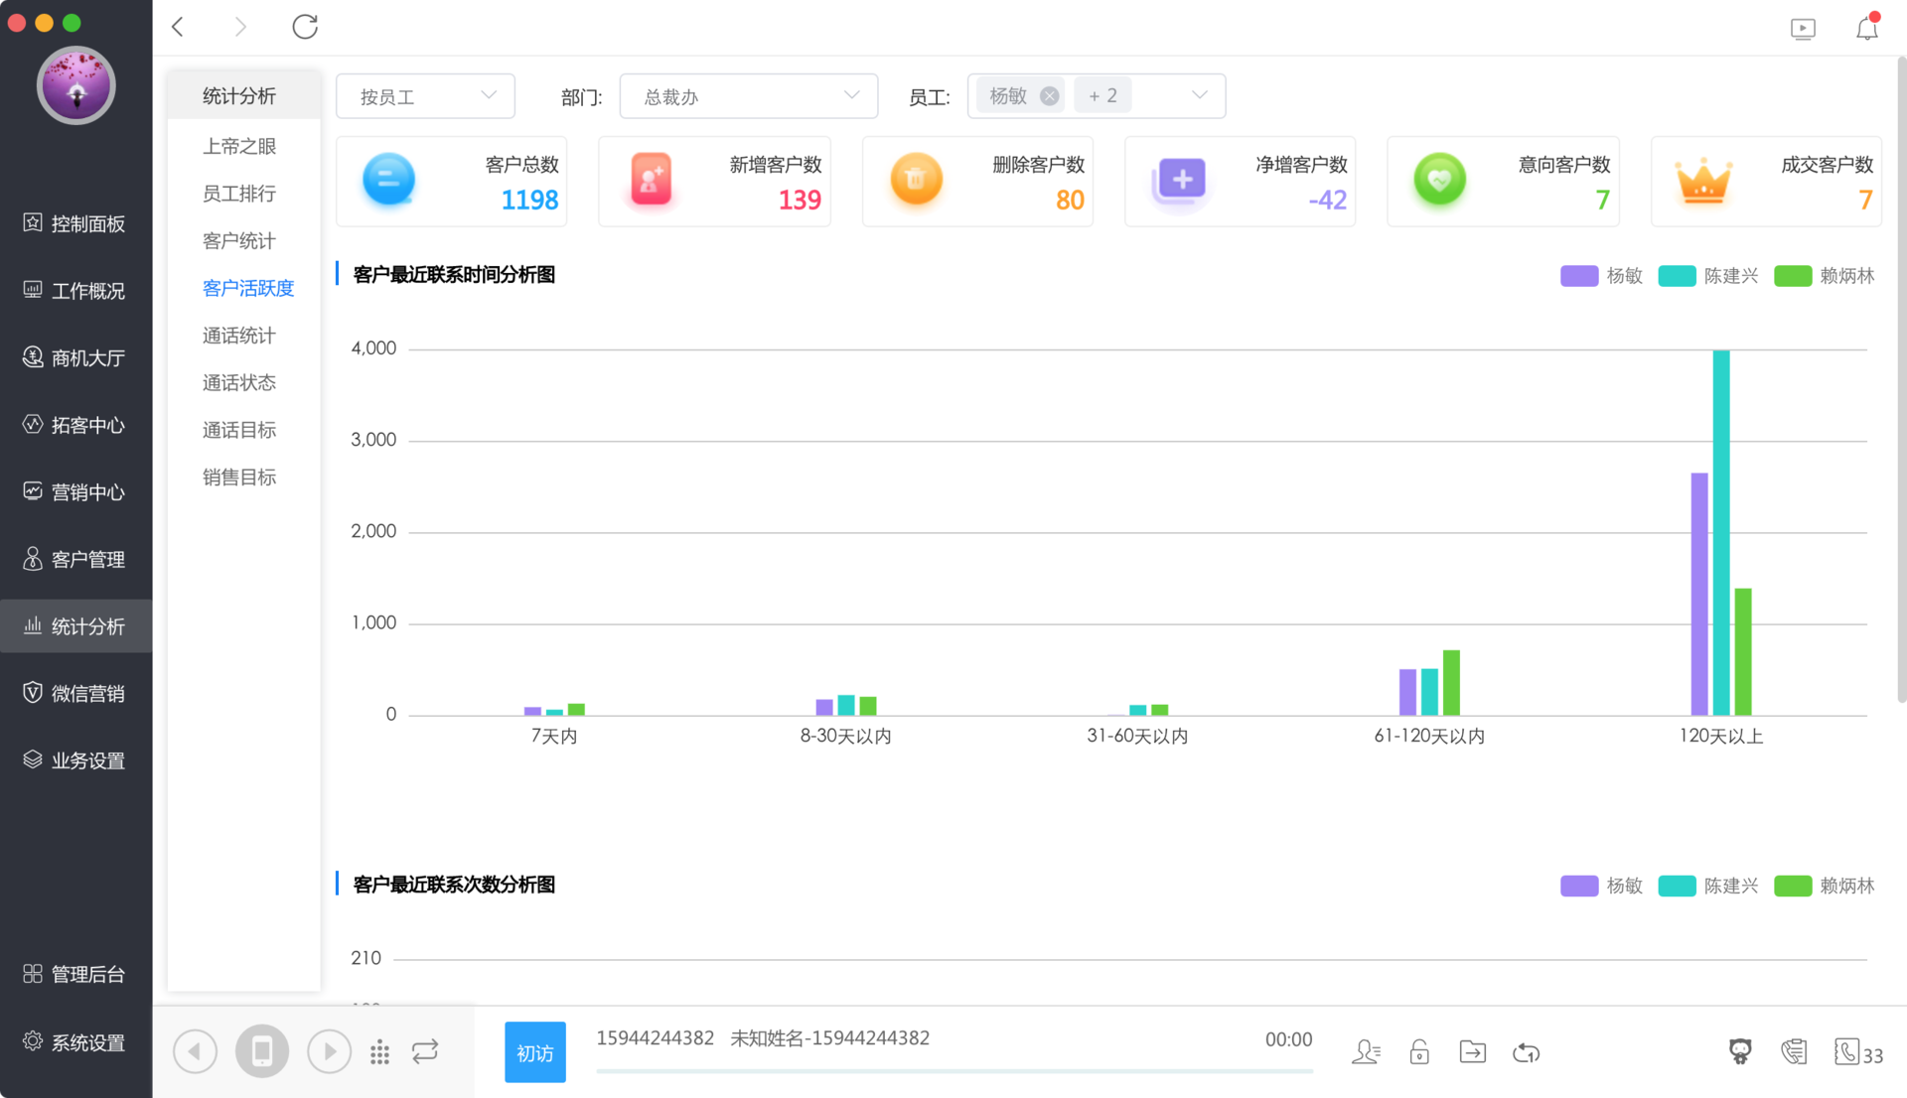Screen dimensions: 1907x1098
Task: Click the vertical page scrollbar
Action: (1901, 379)
